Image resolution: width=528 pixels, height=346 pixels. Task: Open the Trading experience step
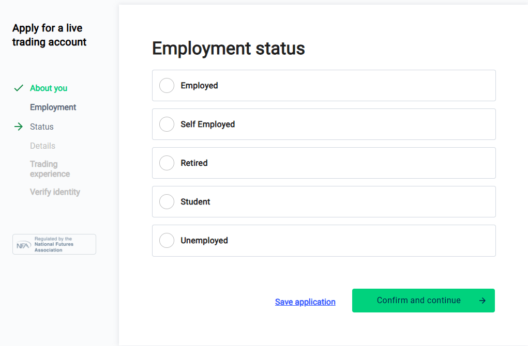50,169
